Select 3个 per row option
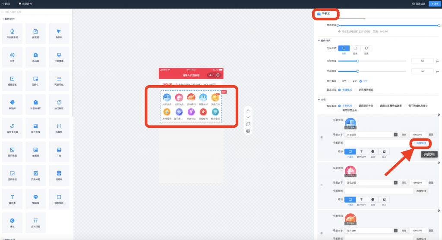This screenshot has height=240, width=442. point(340,81)
